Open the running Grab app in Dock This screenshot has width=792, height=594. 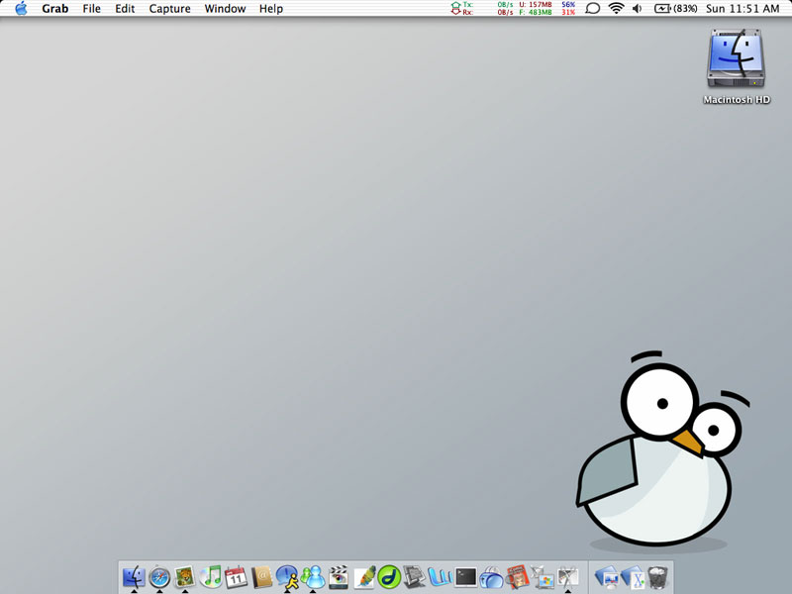click(x=567, y=577)
